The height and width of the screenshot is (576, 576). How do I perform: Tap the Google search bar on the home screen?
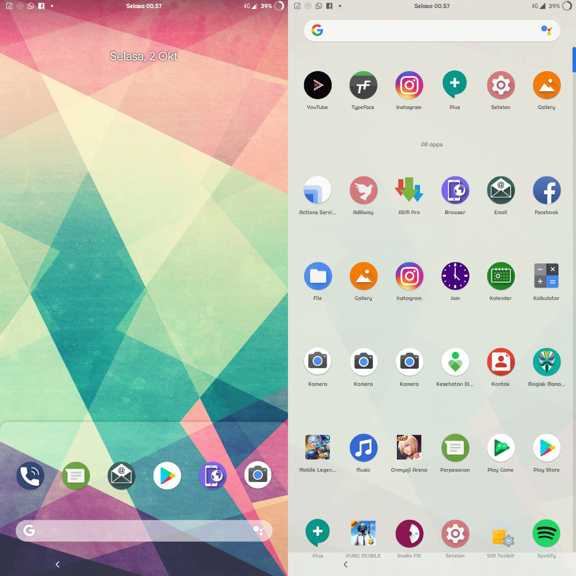pyautogui.click(x=144, y=531)
